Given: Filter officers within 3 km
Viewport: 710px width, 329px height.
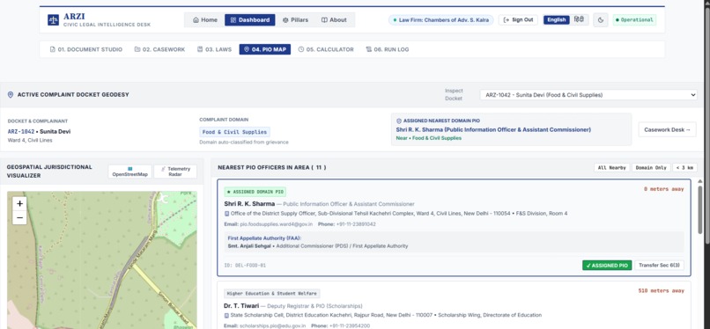Looking at the screenshot, I should pyautogui.click(x=684, y=168).
